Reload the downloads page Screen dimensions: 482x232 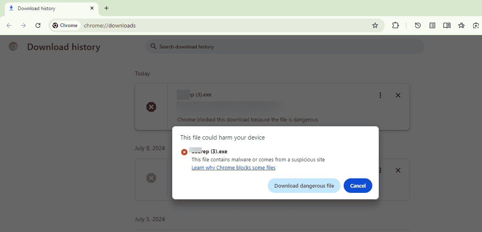(x=38, y=25)
